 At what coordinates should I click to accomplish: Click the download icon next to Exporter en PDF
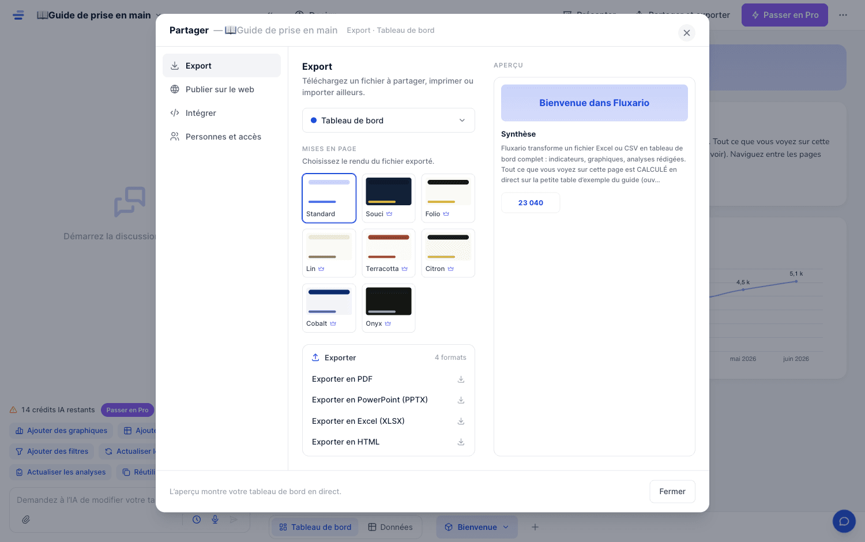click(461, 379)
